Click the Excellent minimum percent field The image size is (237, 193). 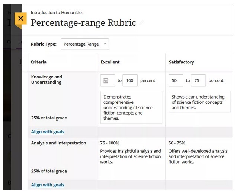point(108,80)
